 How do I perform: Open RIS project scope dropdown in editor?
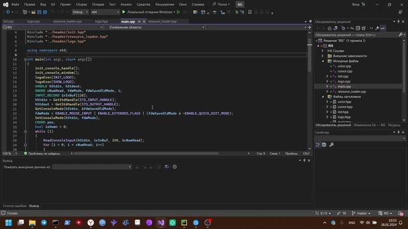click(x=53, y=27)
